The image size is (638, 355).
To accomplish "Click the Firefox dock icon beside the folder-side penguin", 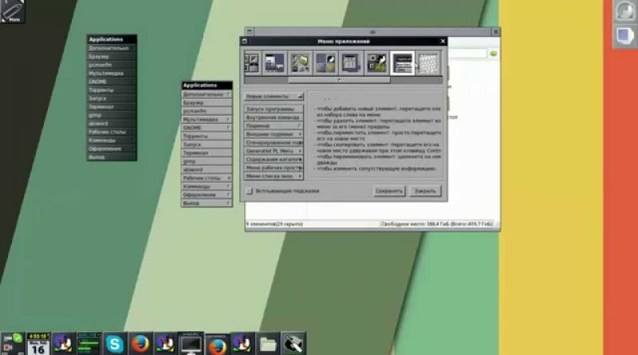I will (x=217, y=345).
